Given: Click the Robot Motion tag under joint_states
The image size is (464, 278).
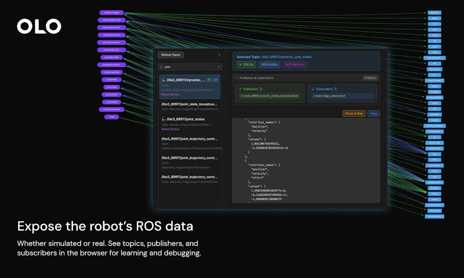Looking at the screenshot, I should (171, 129).
